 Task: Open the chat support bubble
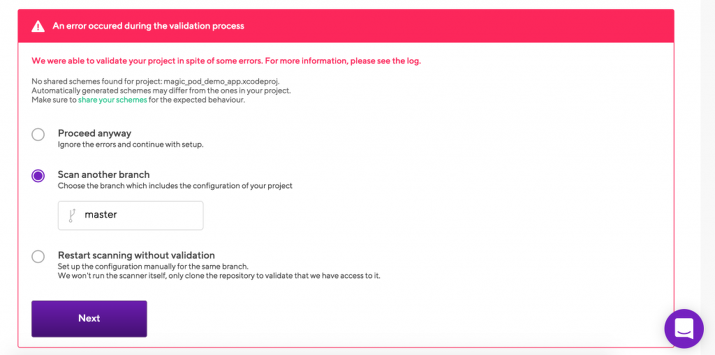coord(684,328)
